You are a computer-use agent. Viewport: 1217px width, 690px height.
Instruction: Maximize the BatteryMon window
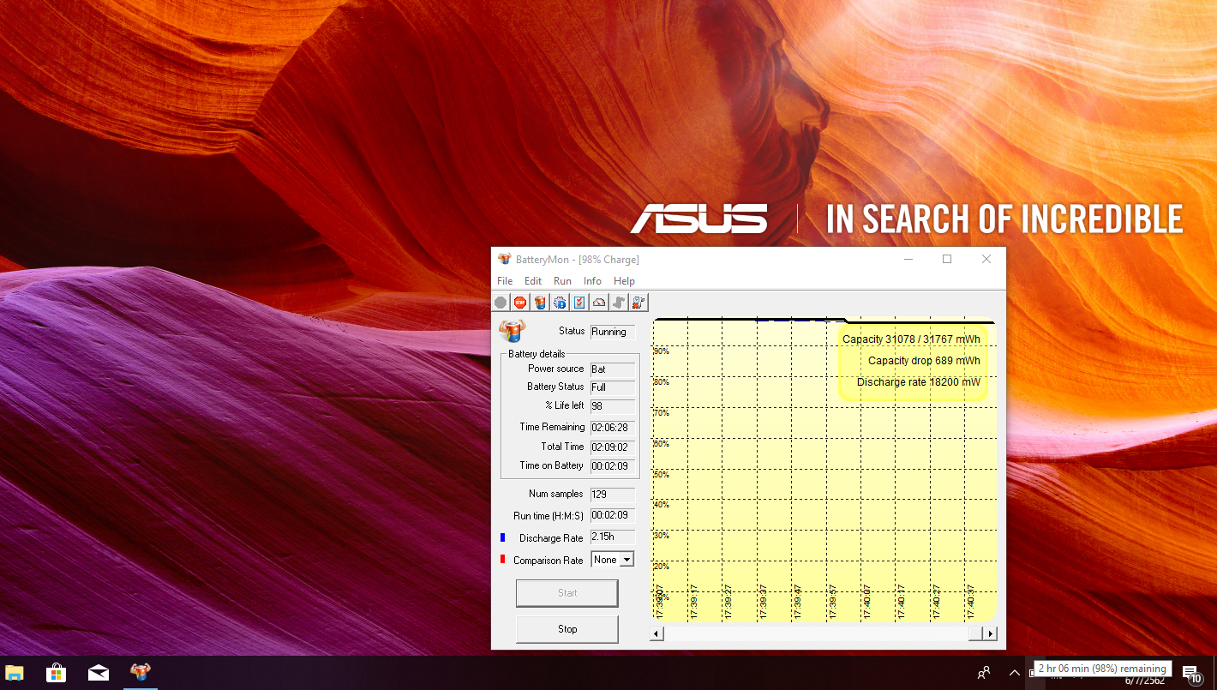point(947,259)
